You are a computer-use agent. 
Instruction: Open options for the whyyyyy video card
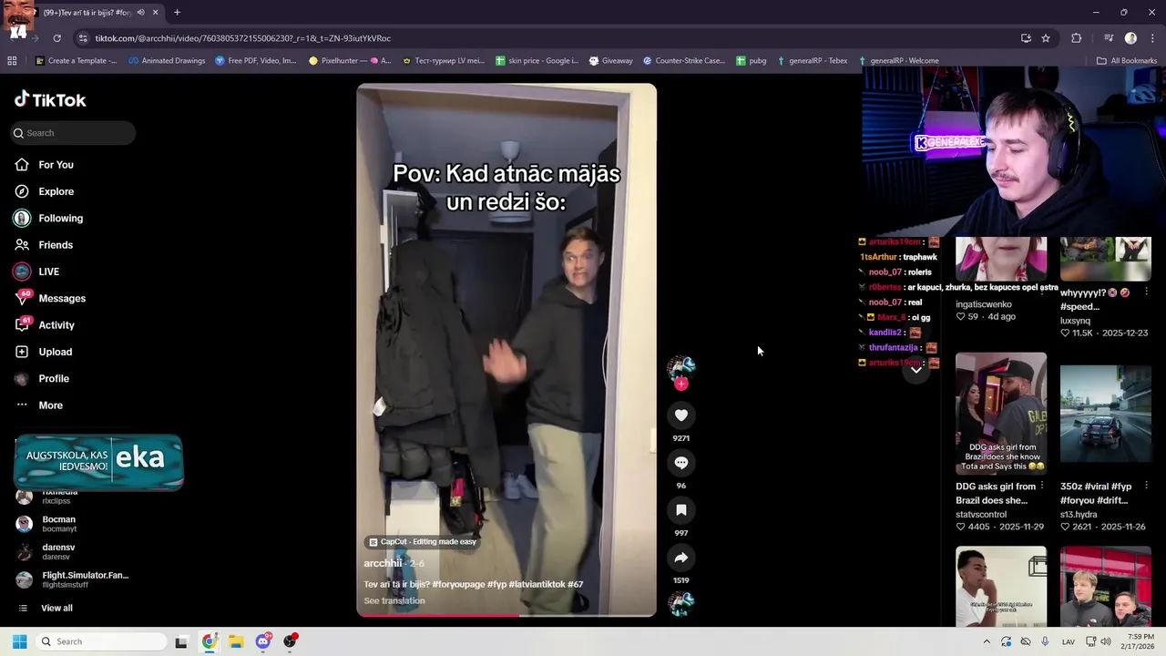(x=1146, y=292)
